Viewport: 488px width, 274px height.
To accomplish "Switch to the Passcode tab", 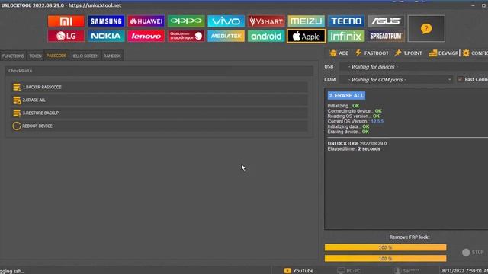I will (56, 56).
